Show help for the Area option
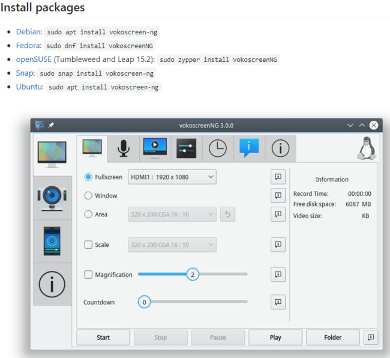Screen dimensions: 390x358 [x=278, y=214]
